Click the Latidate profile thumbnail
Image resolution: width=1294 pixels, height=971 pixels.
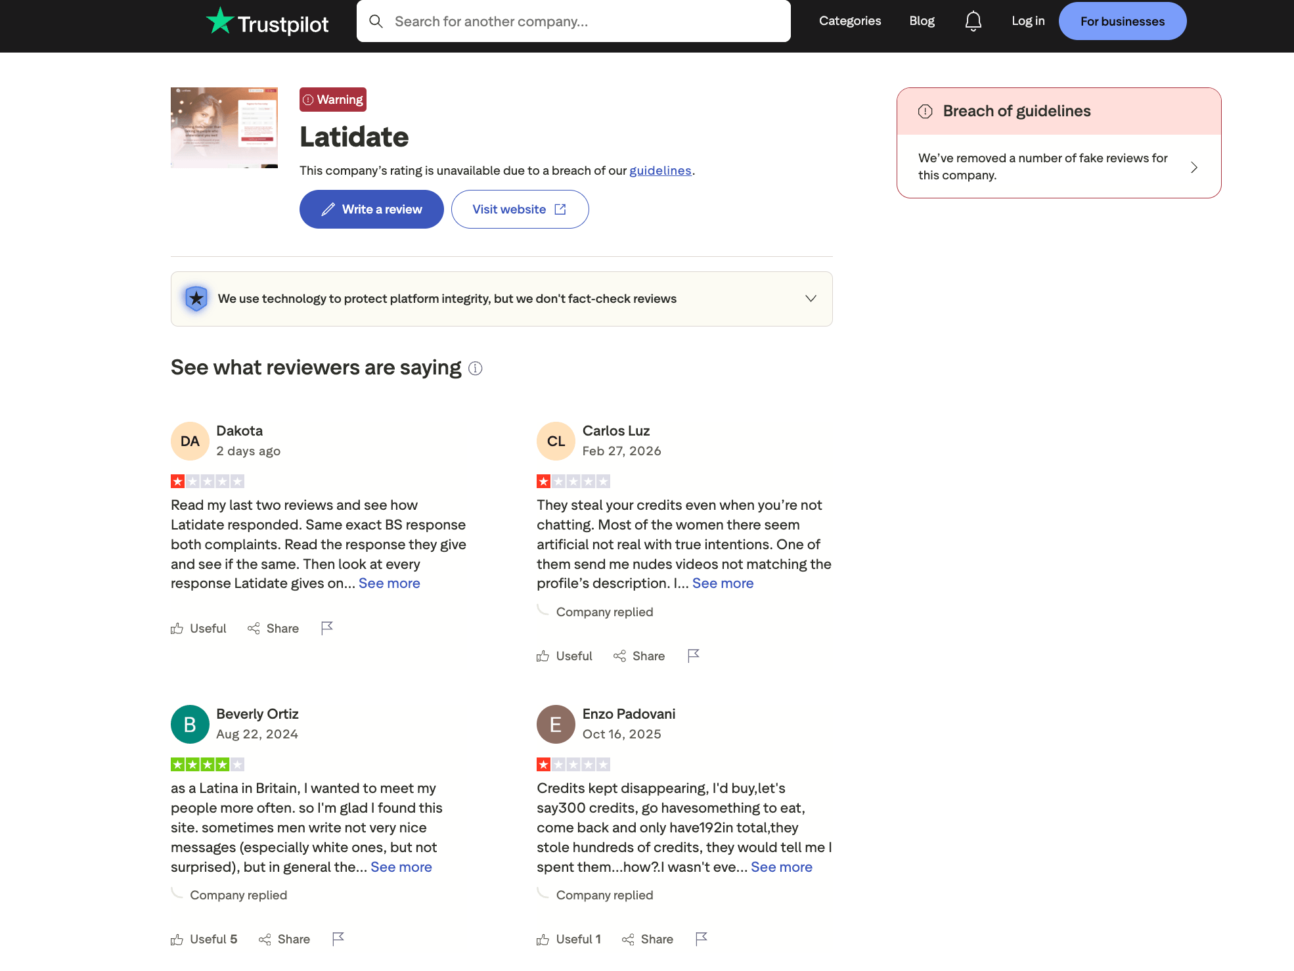(224, 127)
